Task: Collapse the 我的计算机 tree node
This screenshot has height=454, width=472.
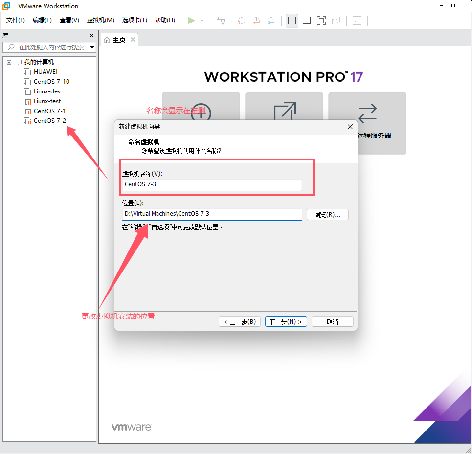Action: (x=9, y=62)
